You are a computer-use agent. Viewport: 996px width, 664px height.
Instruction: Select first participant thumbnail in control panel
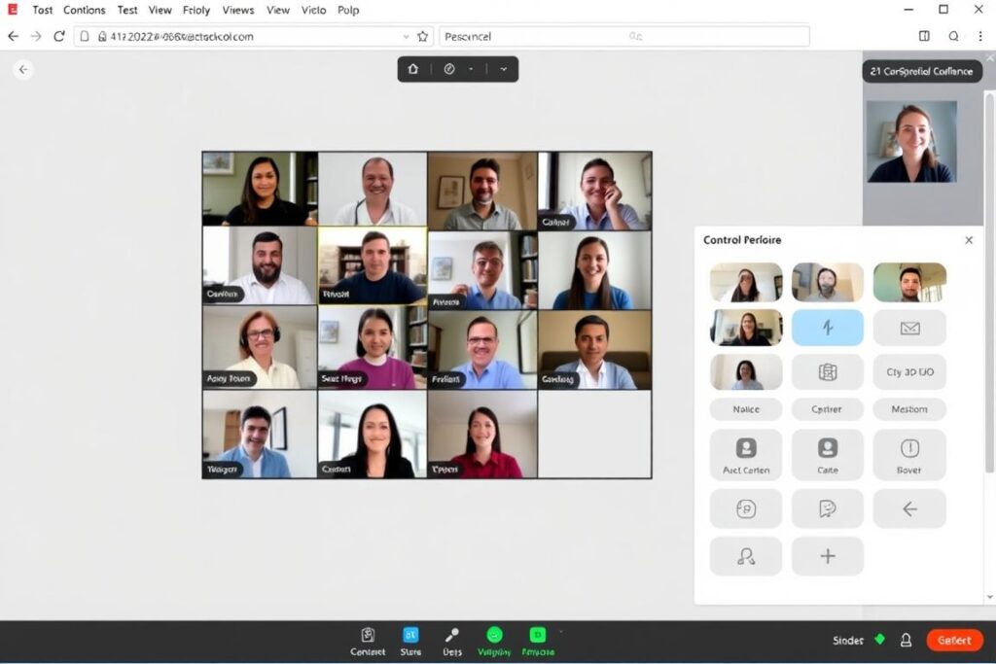(x=746, y=282)
